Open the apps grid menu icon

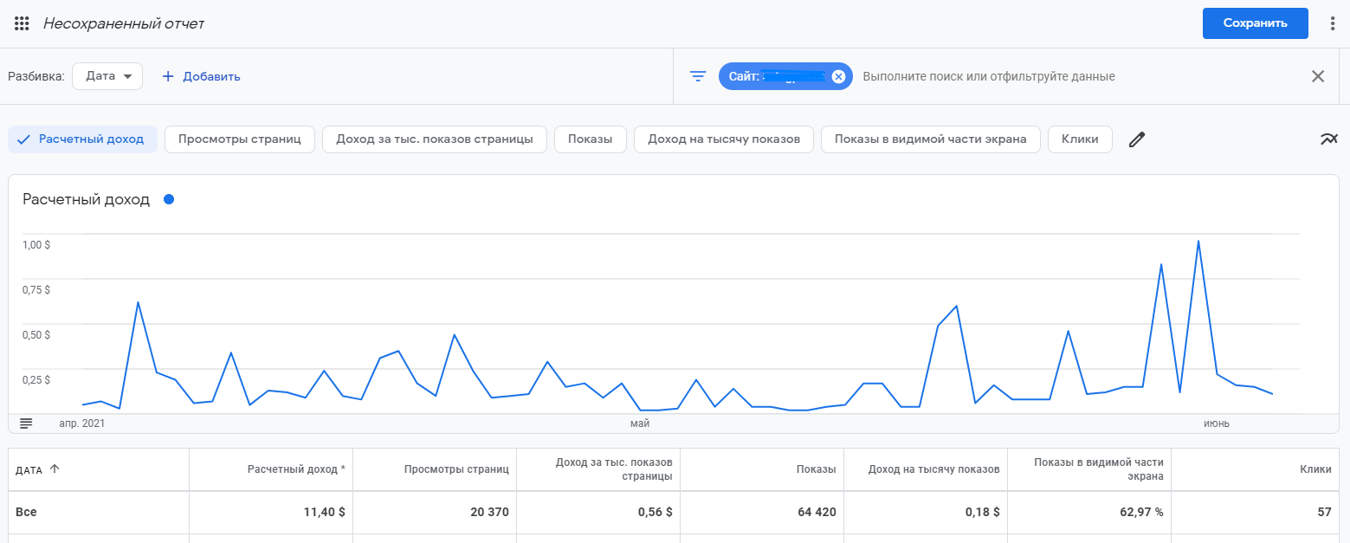[x=23, y=23]
